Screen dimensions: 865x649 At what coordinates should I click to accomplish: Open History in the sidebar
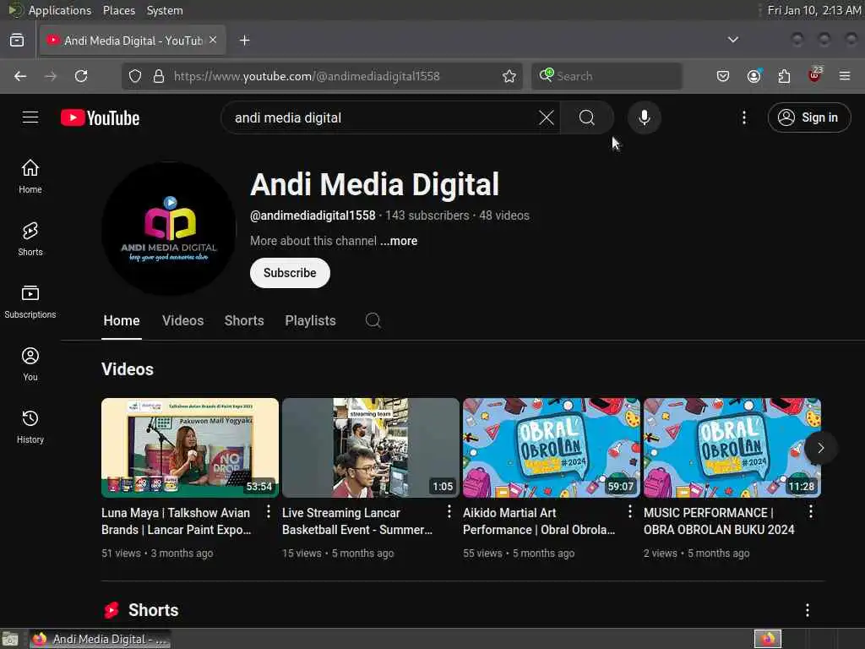click(x=30, y=427)
